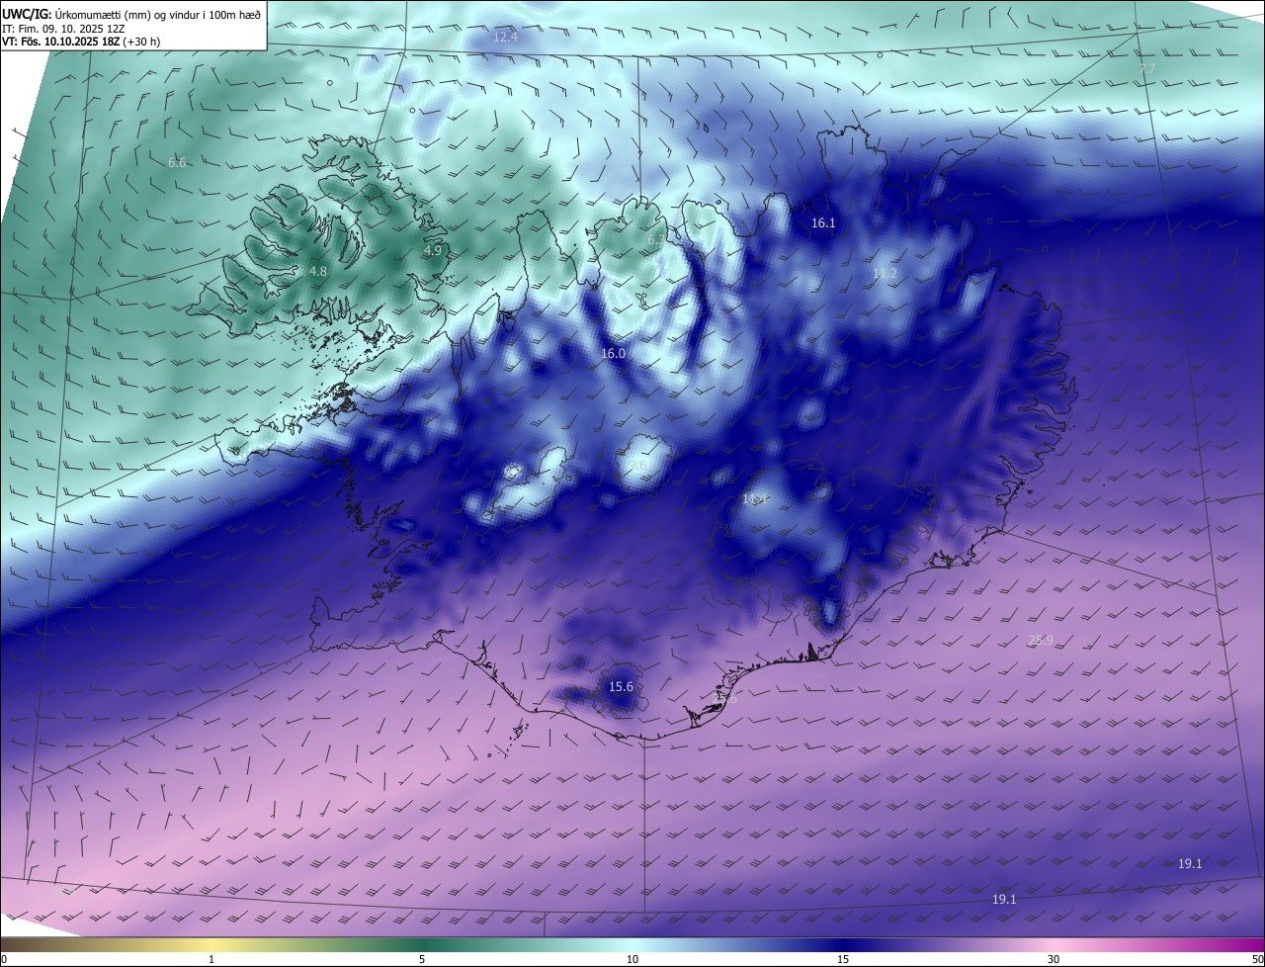The width and height of the screenshot is (1265, 967).
Task: Click the 15.6 value label
Action: (x=621, y=687)
